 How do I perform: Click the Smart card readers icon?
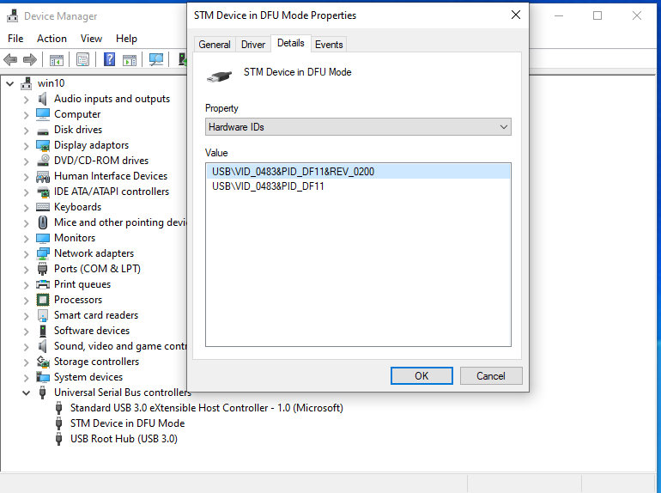[43, 315]
